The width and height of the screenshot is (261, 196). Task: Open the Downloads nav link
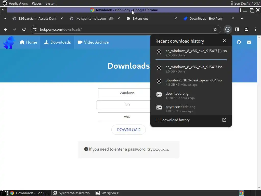[x=57, y=42]
